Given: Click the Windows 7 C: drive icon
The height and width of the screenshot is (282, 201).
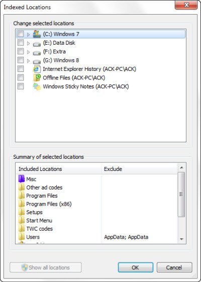Looking at the screenshot, I should (x=37, y=34).
